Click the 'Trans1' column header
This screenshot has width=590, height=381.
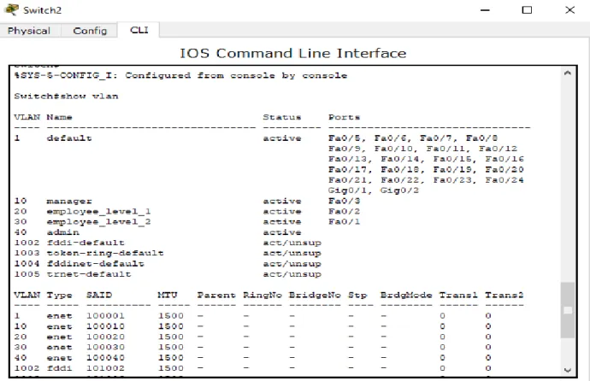click(x=458, y=295)
